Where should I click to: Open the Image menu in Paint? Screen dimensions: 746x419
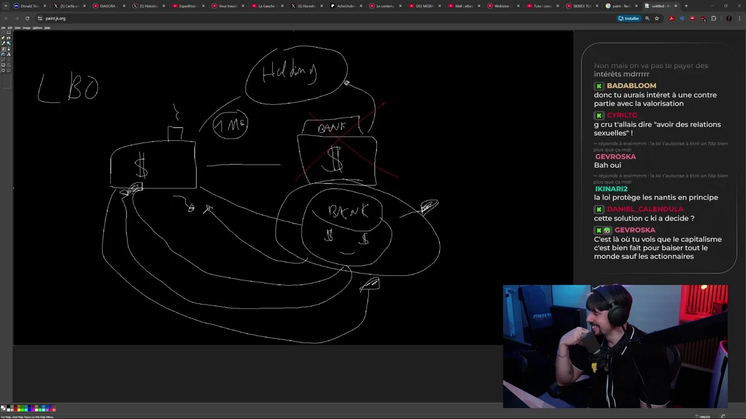click(26, 28)
